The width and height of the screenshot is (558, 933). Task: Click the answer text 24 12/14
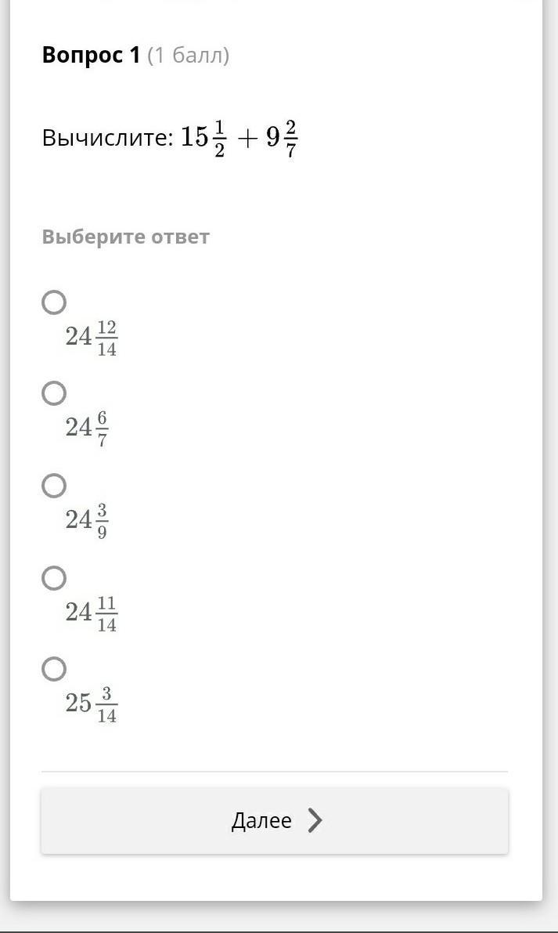point(91,338)
